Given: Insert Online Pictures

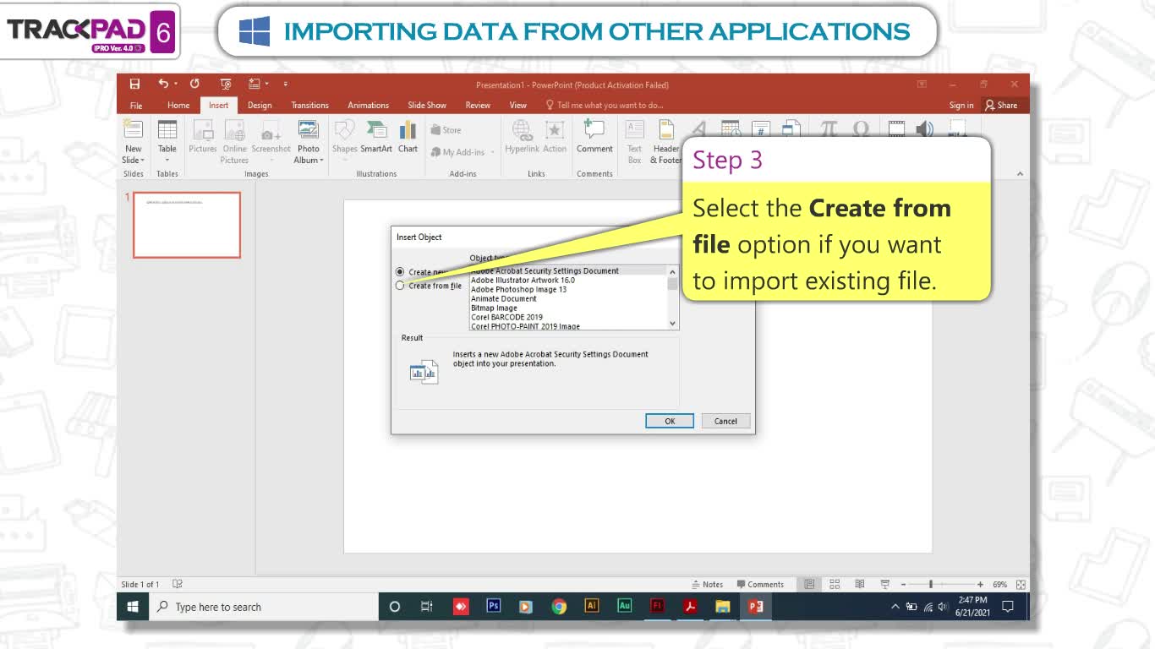Looking at the screenshot, I should (235, 141).
